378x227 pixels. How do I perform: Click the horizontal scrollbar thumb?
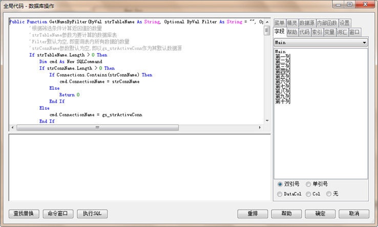click(98, 128)
